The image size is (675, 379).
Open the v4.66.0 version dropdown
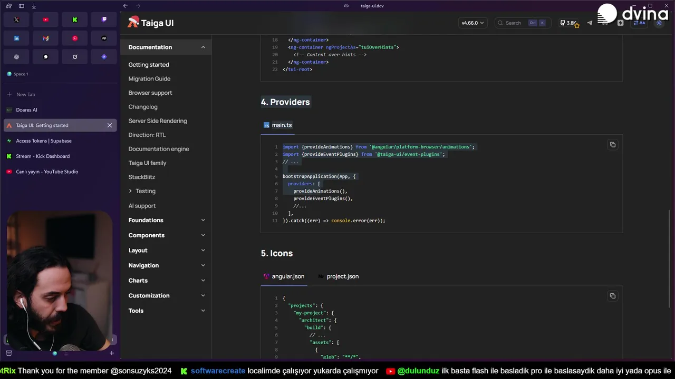(472, 23)
